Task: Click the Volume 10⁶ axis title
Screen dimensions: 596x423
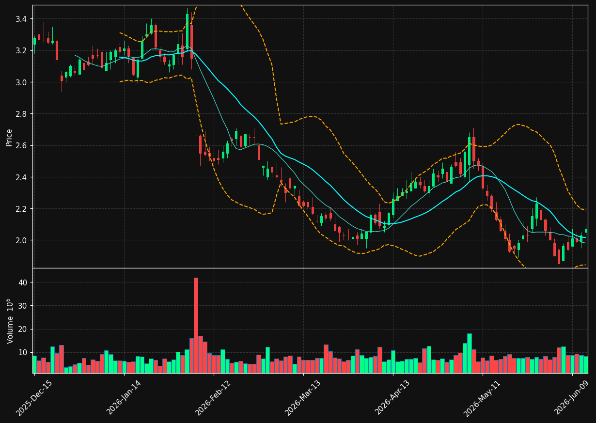Action: (x=9, y=321)
